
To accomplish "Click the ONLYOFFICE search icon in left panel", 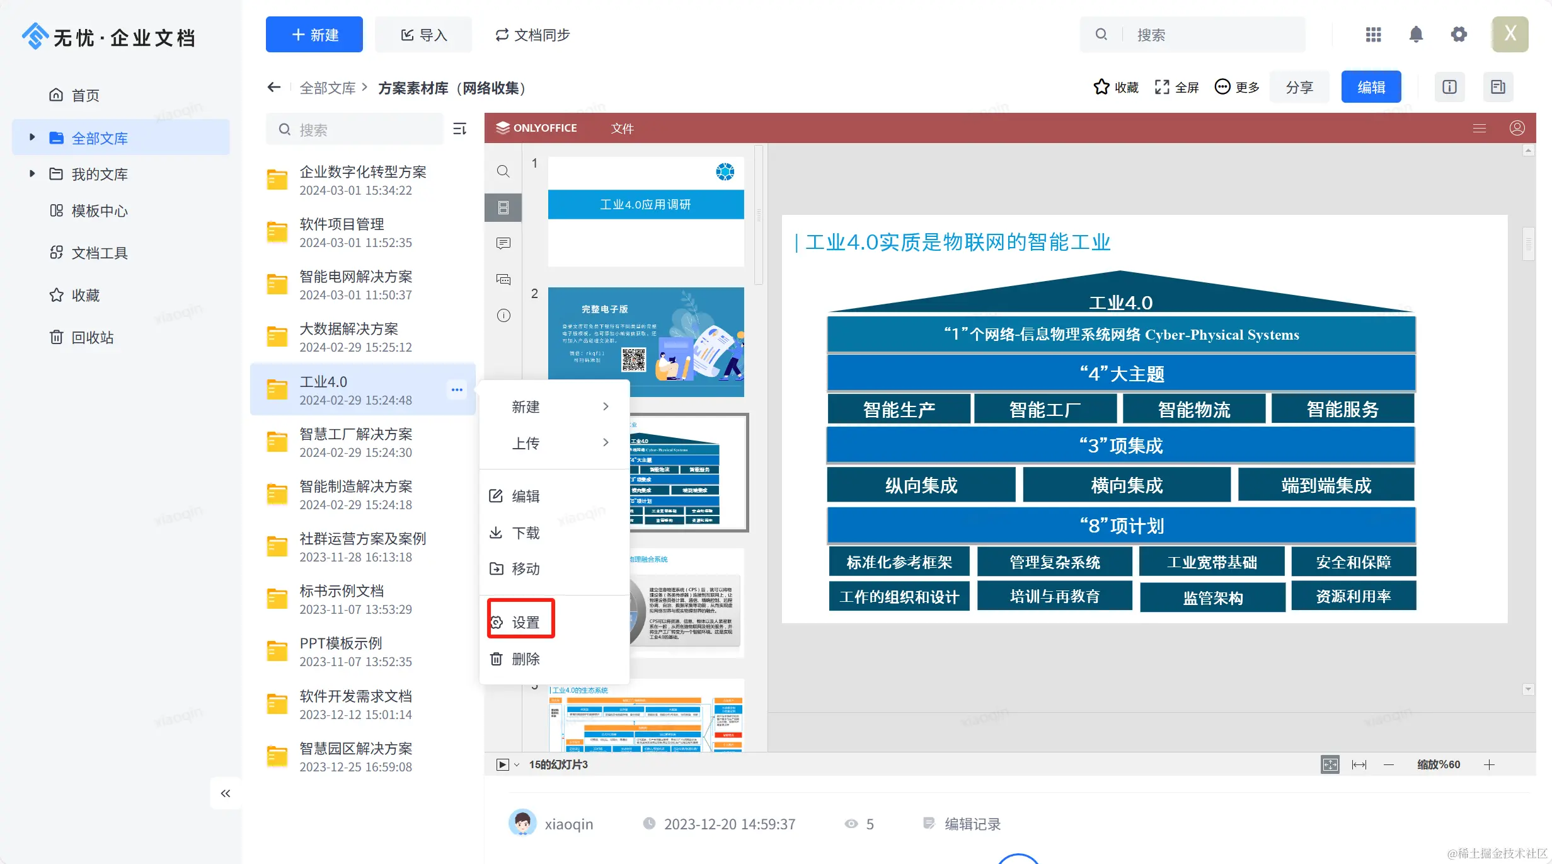I will pos(503,171).
